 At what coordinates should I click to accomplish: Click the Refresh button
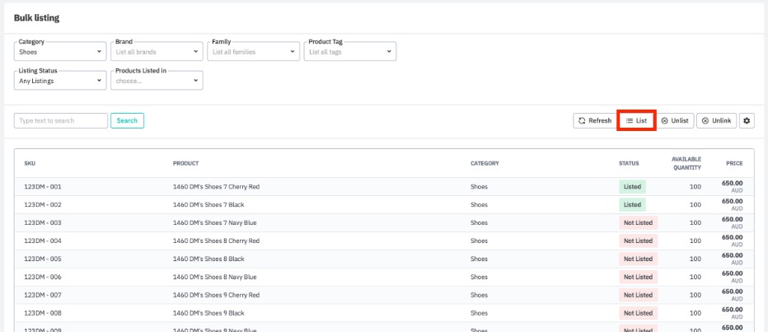[x=594, y=120]
